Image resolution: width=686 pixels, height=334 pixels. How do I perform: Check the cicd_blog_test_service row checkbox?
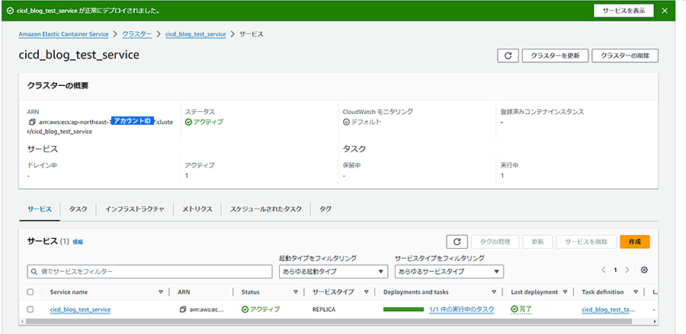click(30, 309)
